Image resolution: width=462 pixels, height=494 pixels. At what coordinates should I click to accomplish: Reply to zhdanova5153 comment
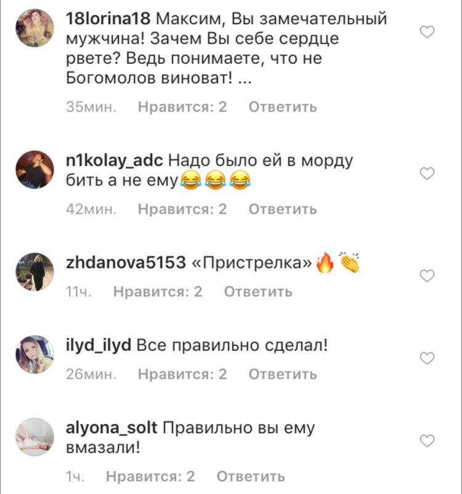click(258, 292)
